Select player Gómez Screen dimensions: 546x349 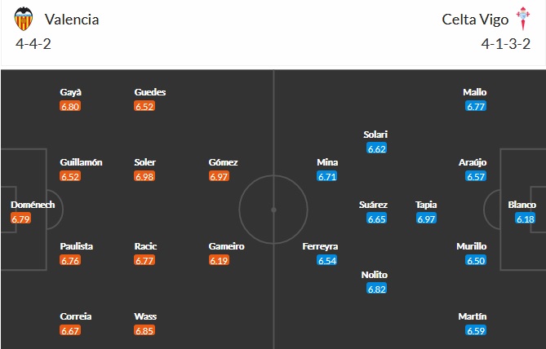223,162
